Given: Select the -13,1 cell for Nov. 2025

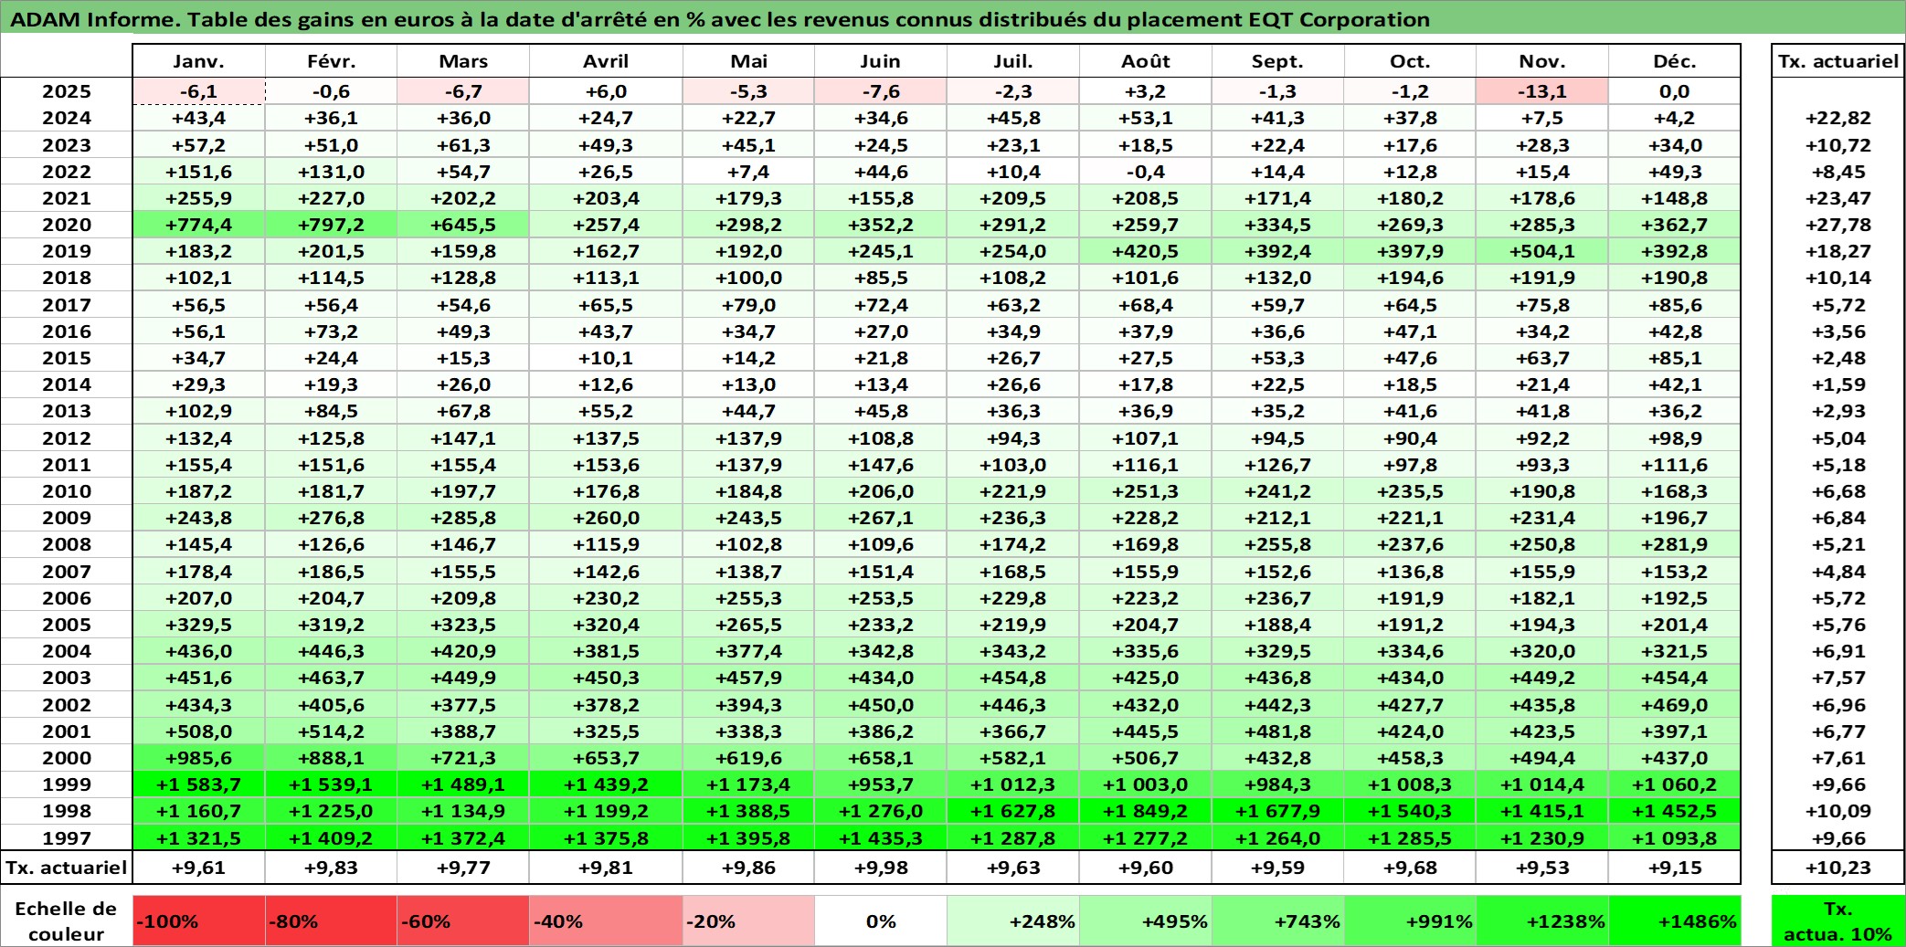Looking at the screenshot, I should click(1542, 91).
